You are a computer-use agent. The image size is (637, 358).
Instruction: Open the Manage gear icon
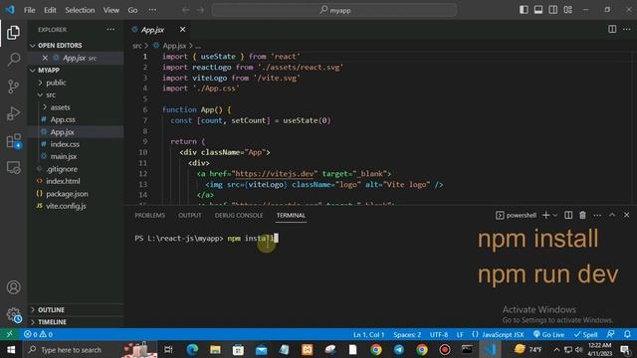click(13, 314)
